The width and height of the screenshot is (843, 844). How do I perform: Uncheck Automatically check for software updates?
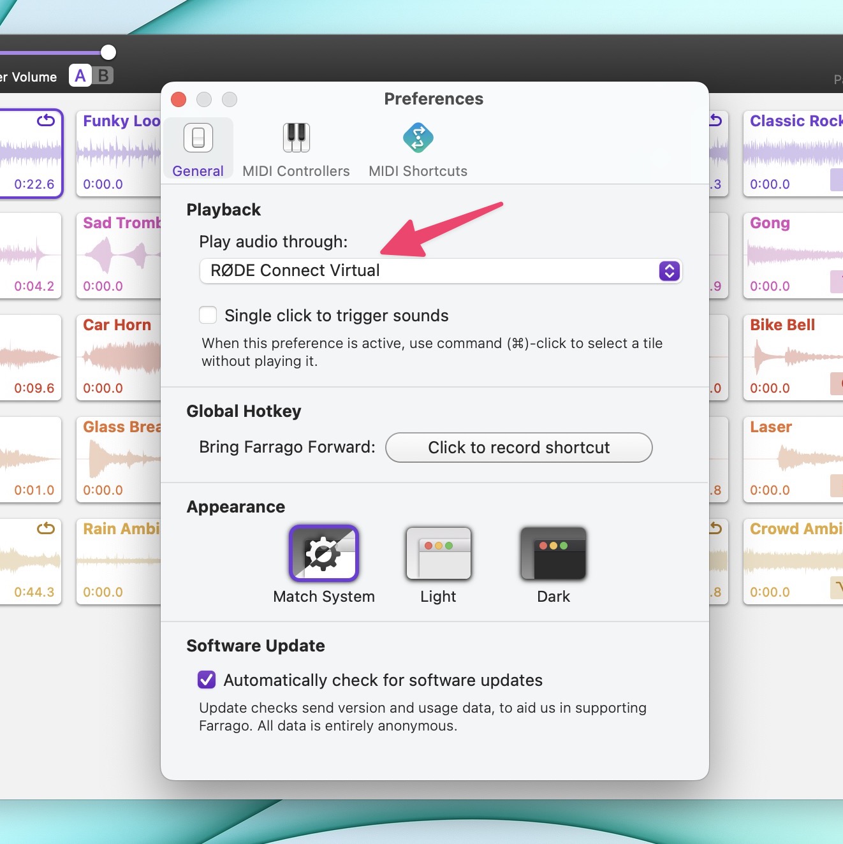click(x=207, y=680)
